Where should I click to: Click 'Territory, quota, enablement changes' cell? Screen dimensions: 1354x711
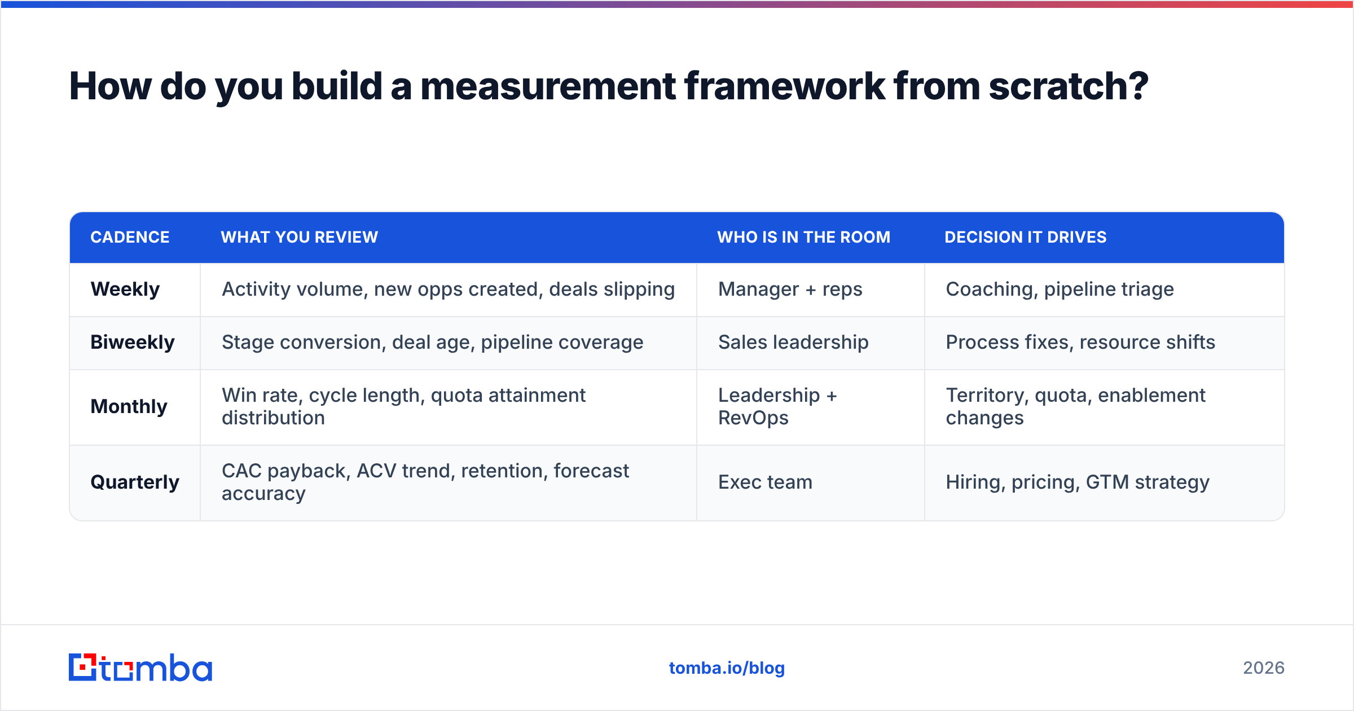click(x=1105, y=407)
